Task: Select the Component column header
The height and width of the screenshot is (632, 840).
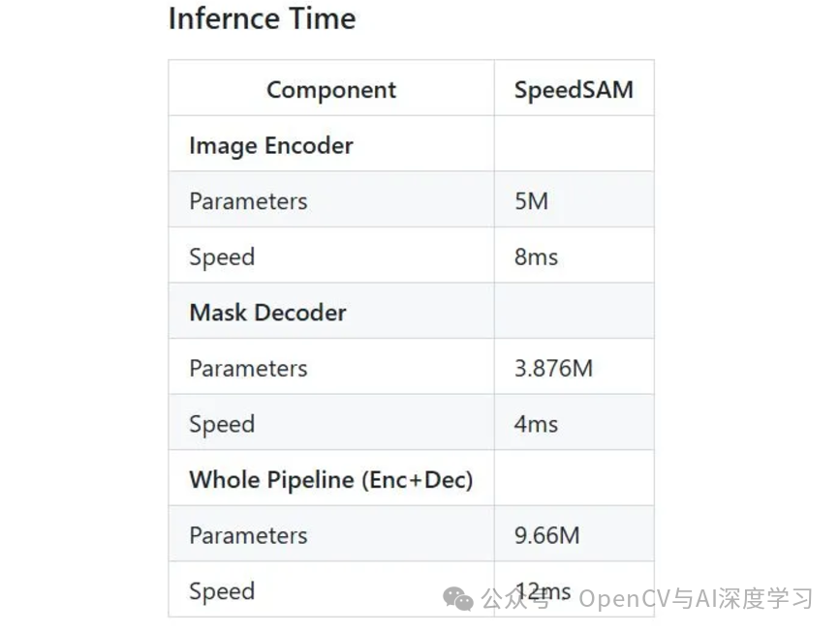Action: [331, 90]
